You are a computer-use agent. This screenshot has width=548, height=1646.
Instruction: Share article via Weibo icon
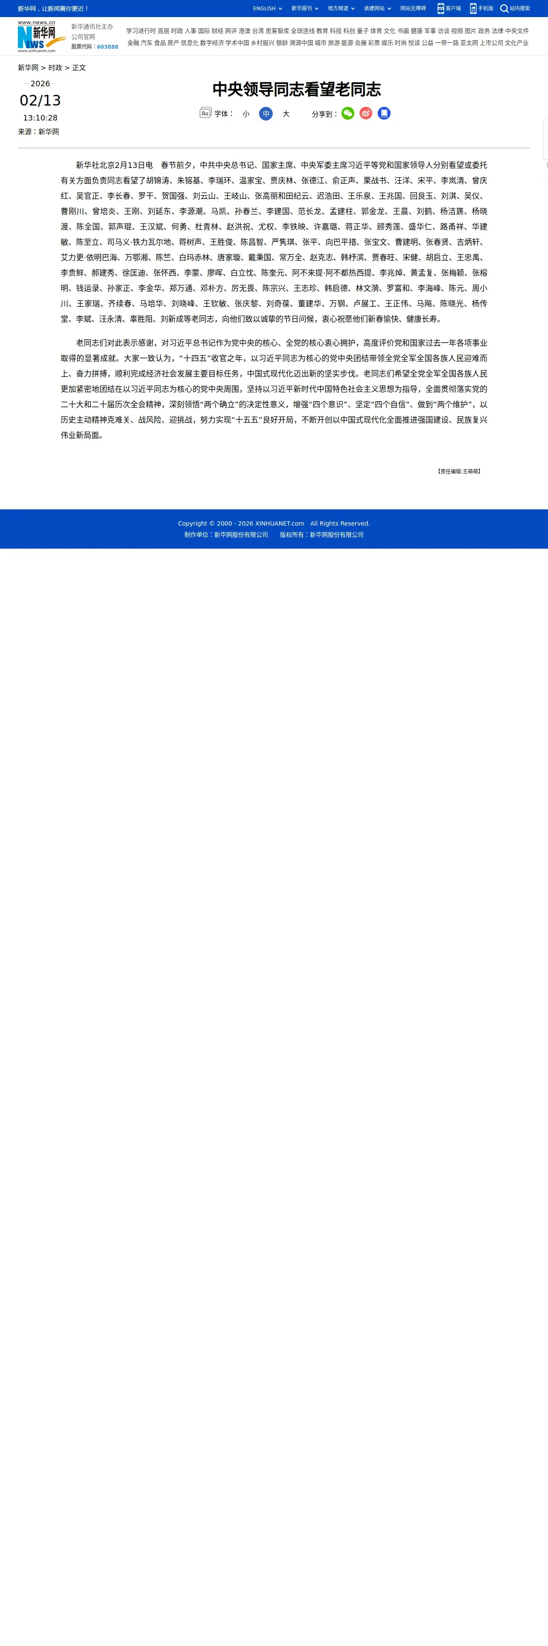pos(365,113)
